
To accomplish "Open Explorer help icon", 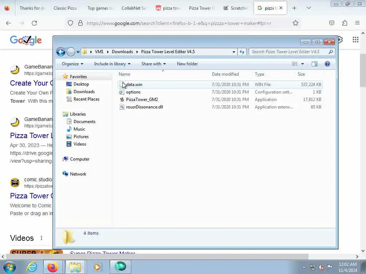I will (327, 64).
